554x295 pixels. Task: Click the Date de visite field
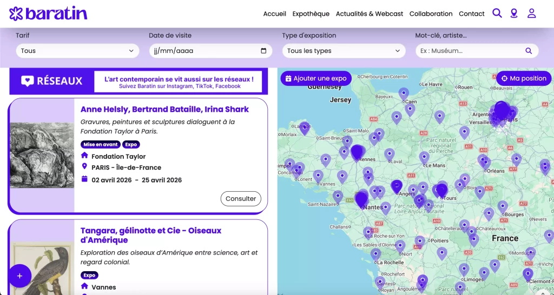click(x=206, y=51)
